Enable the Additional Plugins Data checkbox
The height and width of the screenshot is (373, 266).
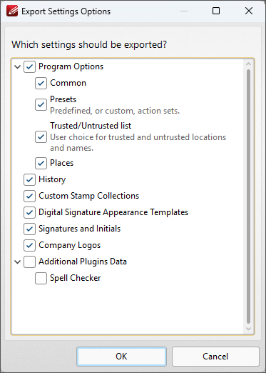[x=29, y=262]
